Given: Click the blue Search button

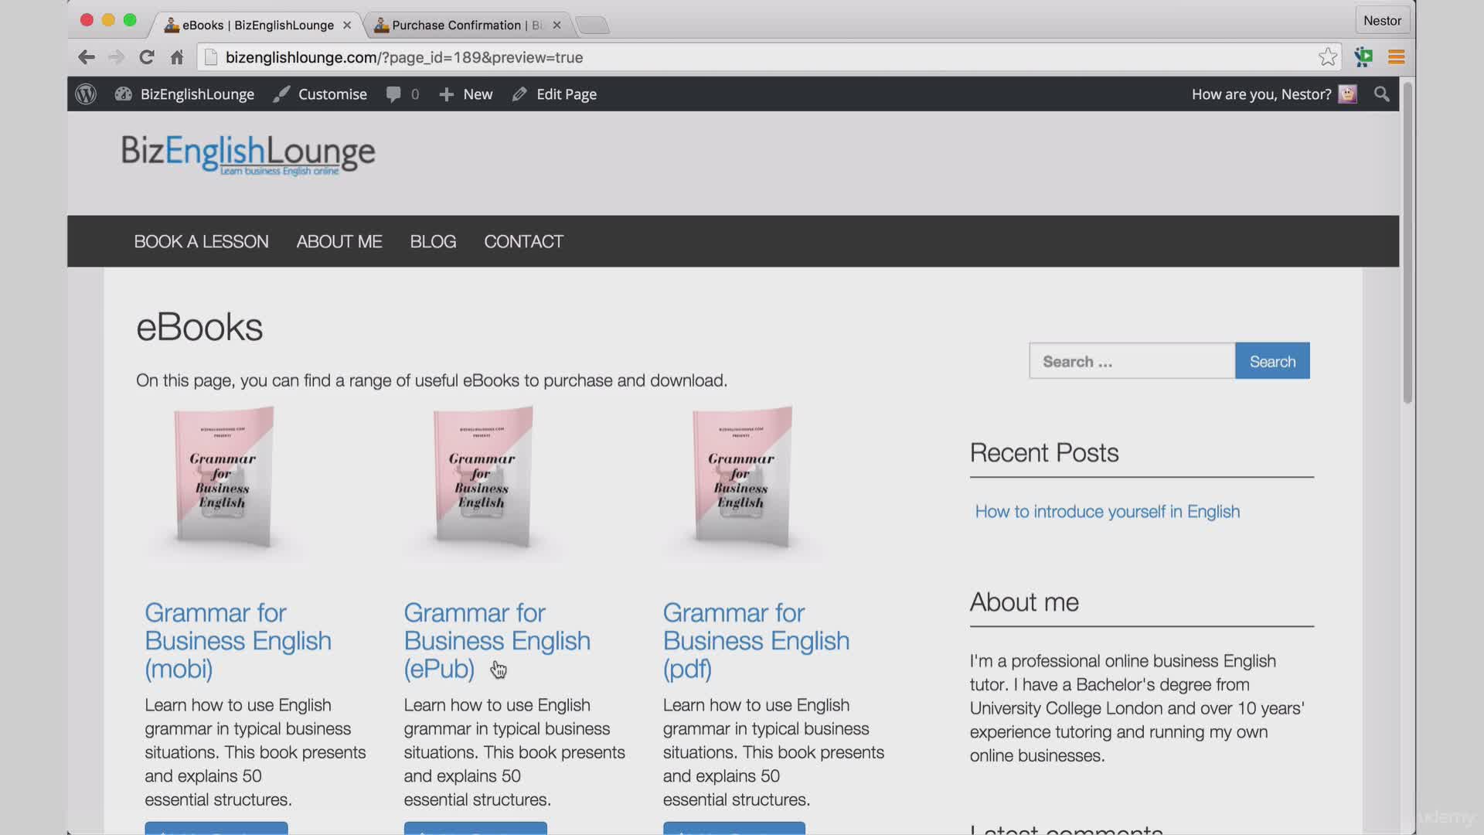Looking at the screenshot, I should point(1272,361).
